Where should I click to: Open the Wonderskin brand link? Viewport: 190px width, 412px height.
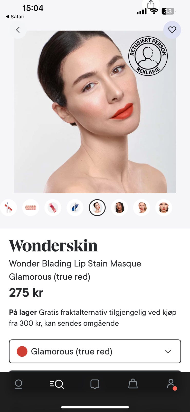53,246
